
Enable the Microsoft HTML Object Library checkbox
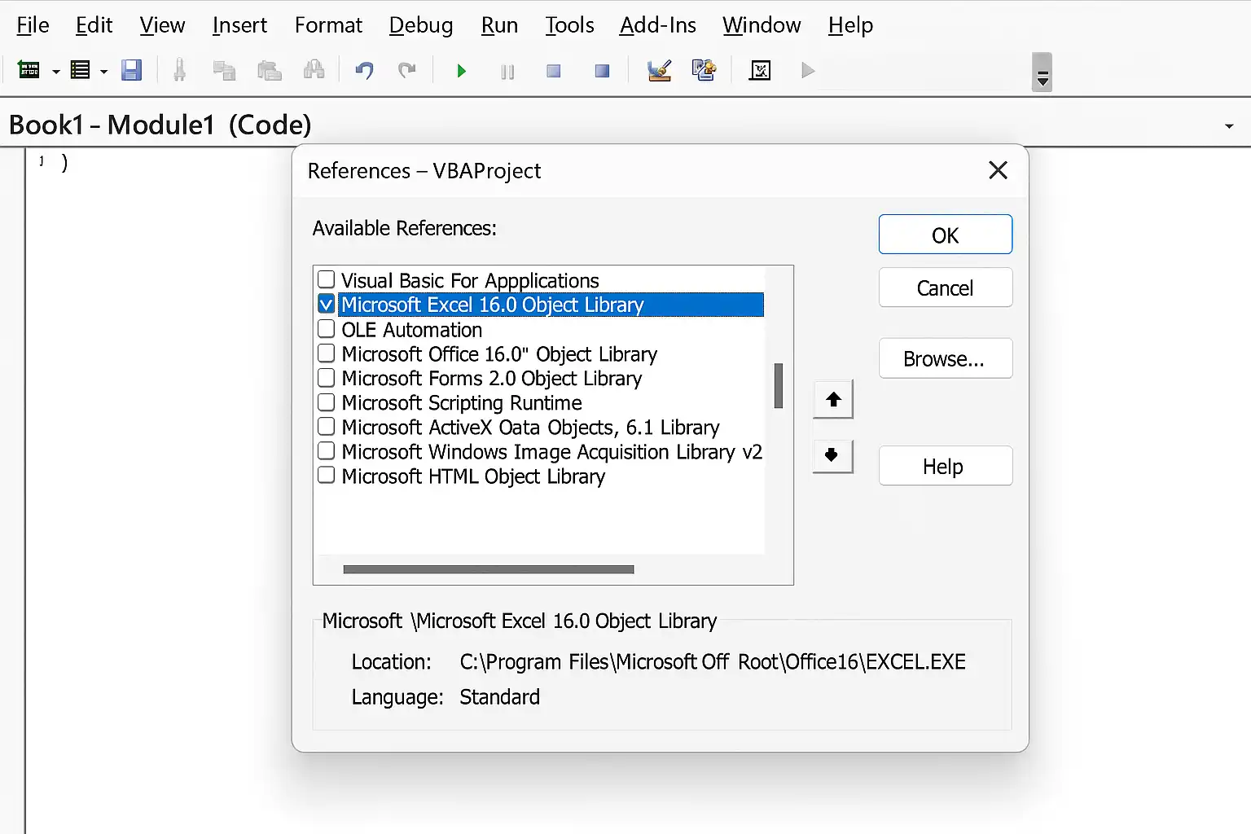point(326,475)
